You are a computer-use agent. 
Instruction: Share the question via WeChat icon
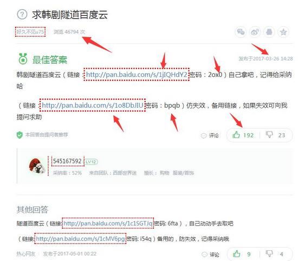click(241, 32)
